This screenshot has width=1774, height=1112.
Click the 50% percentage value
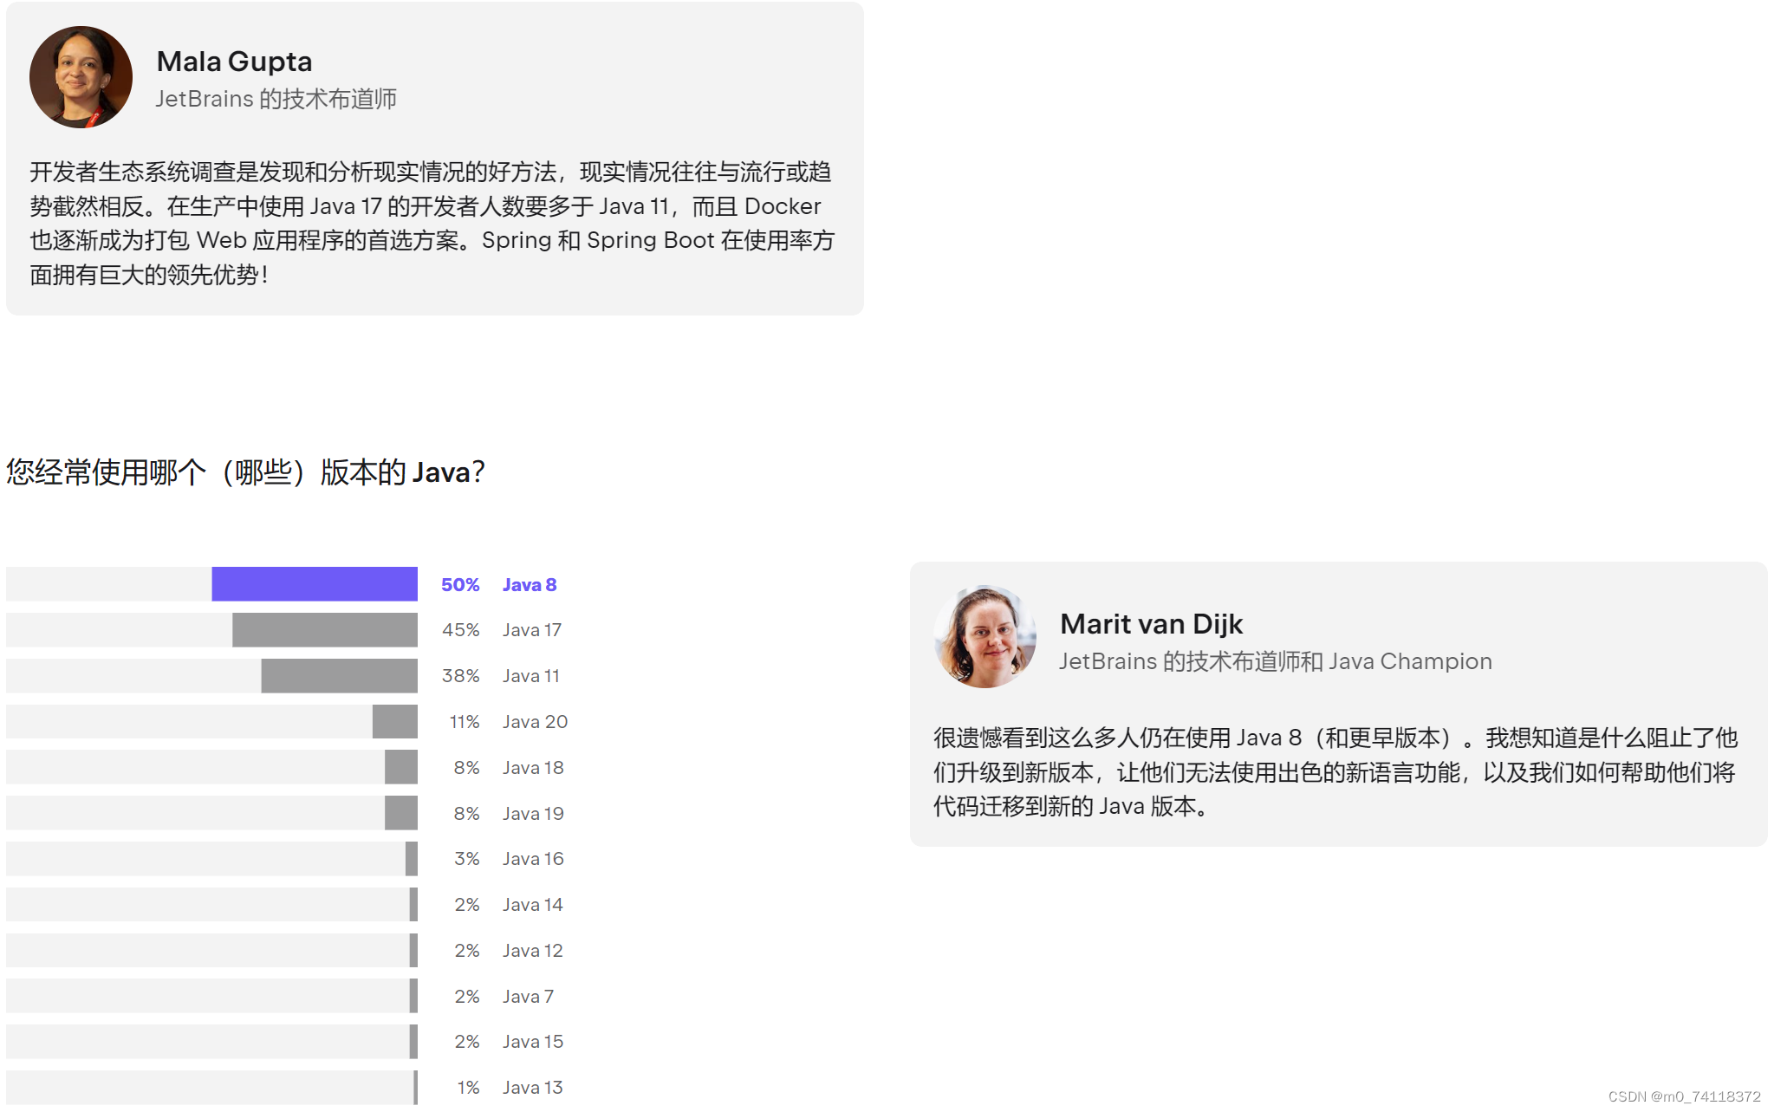[460, 585]
